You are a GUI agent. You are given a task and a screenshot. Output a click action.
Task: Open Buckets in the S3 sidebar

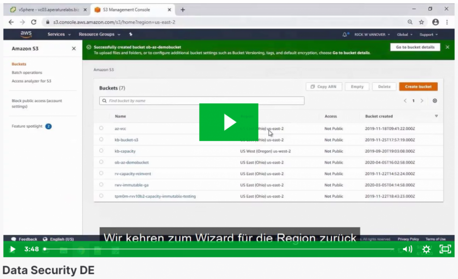(x=19, y=64)
